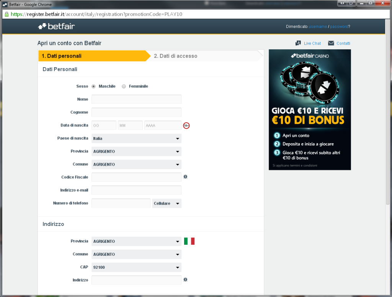Select Femminile radio button
The width and height of the screenshot is (392, 297).
click(x=124, y=86)
